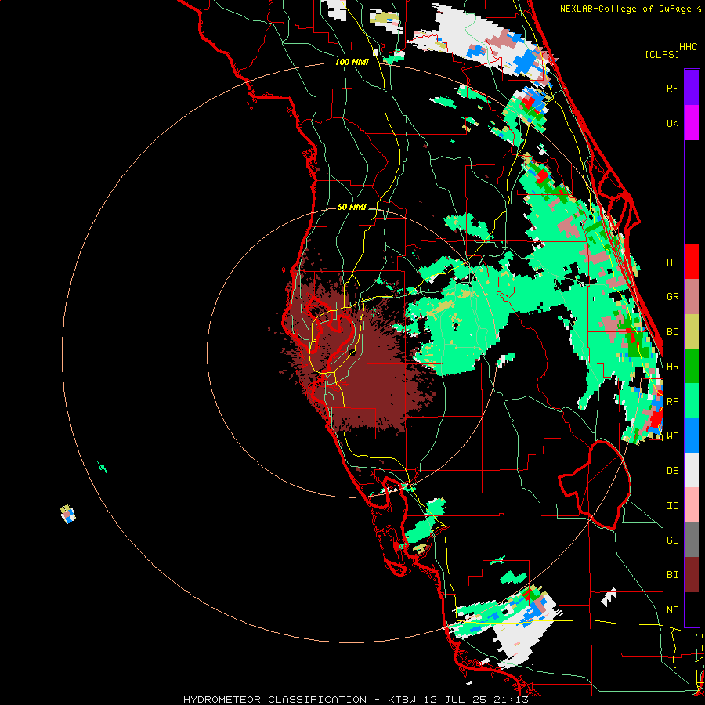Click the 'HR' legend label
This screenshot has width=705, height=705.
coord(672,367)
